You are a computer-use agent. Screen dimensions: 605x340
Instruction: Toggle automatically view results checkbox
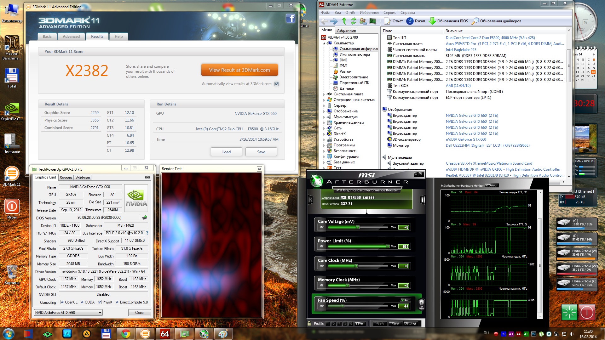(x=277, y=84)
